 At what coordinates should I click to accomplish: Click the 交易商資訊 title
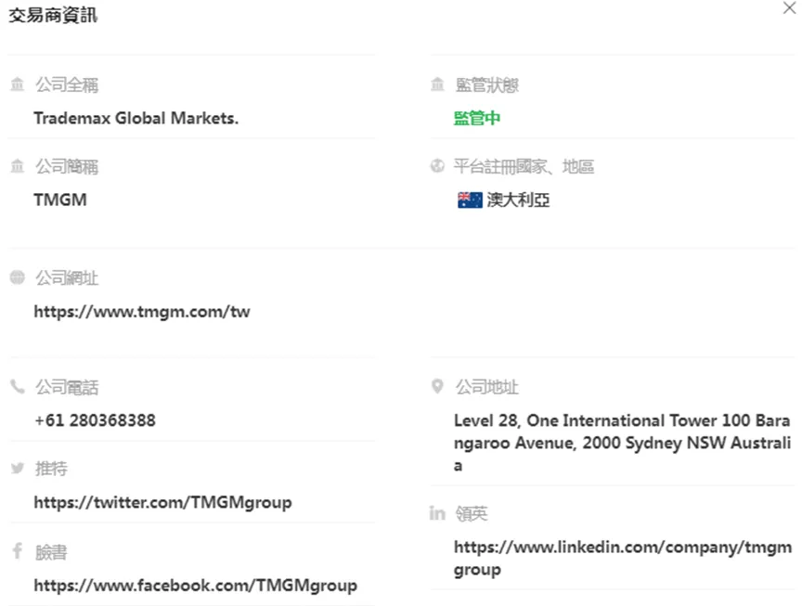tap(53, 16)
